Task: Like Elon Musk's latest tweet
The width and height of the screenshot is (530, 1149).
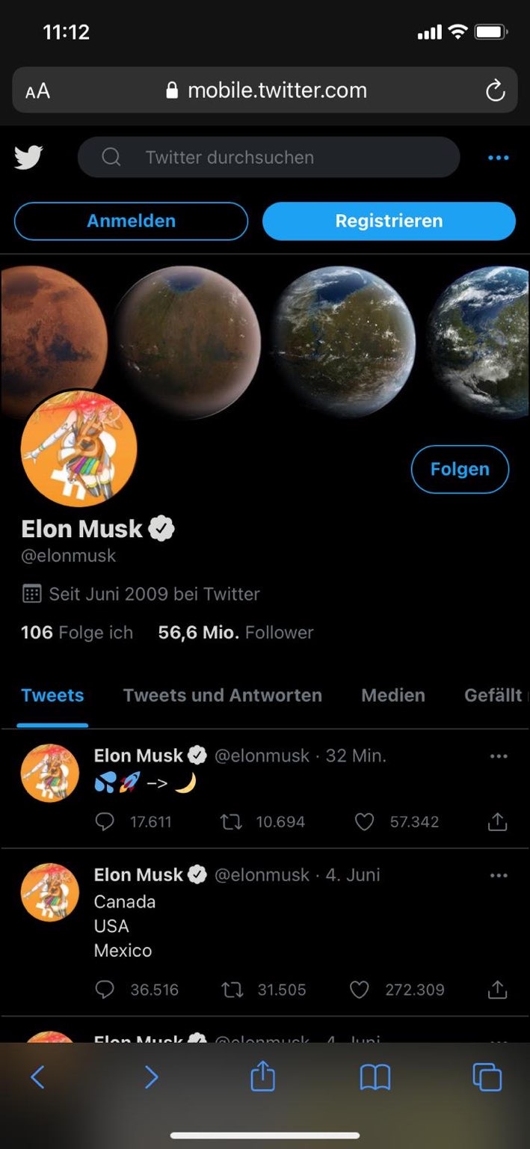Action: [364, 821]
